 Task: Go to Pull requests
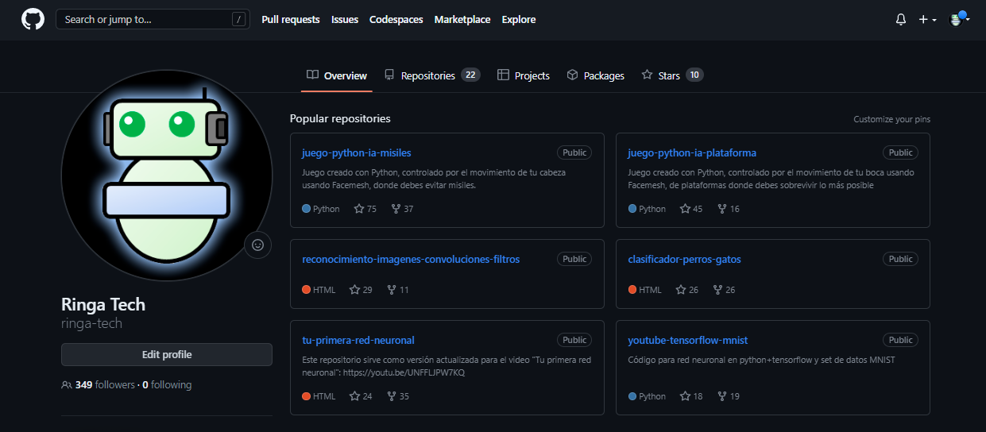click(291, 20)
